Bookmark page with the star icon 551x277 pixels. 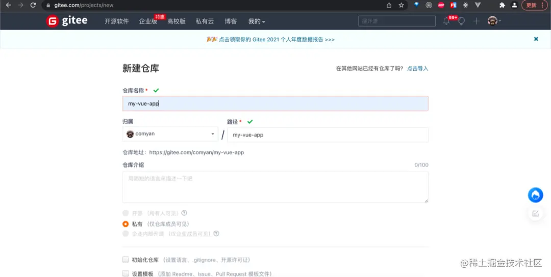(x=402, y=5)
